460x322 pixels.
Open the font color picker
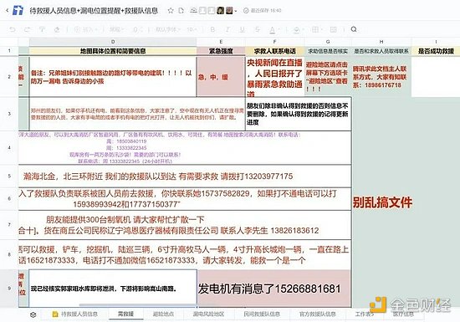tap(273, 29)
